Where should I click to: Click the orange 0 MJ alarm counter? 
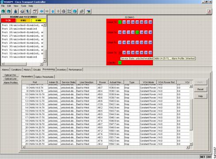click(x=23, y=20)
